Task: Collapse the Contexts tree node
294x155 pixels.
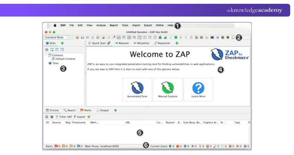Action: click(46, 55)
